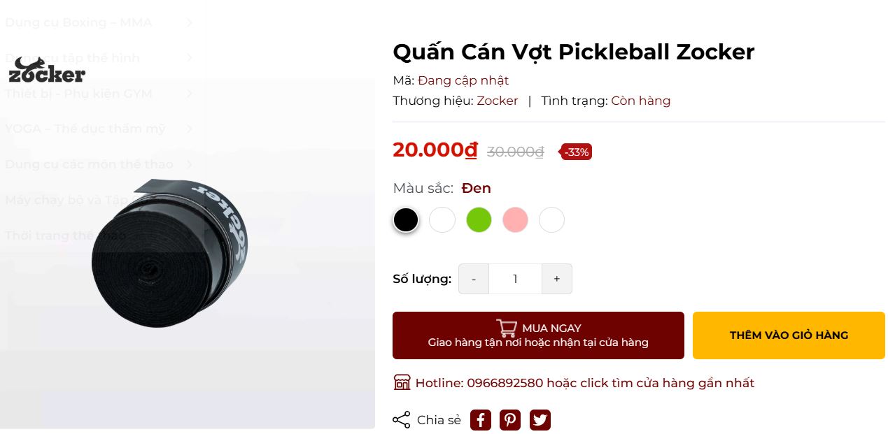Click the share icon next to Chia sẻ

[x=401, y=420]
